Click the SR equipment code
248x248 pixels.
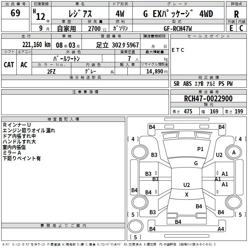[x=176, y=83]
